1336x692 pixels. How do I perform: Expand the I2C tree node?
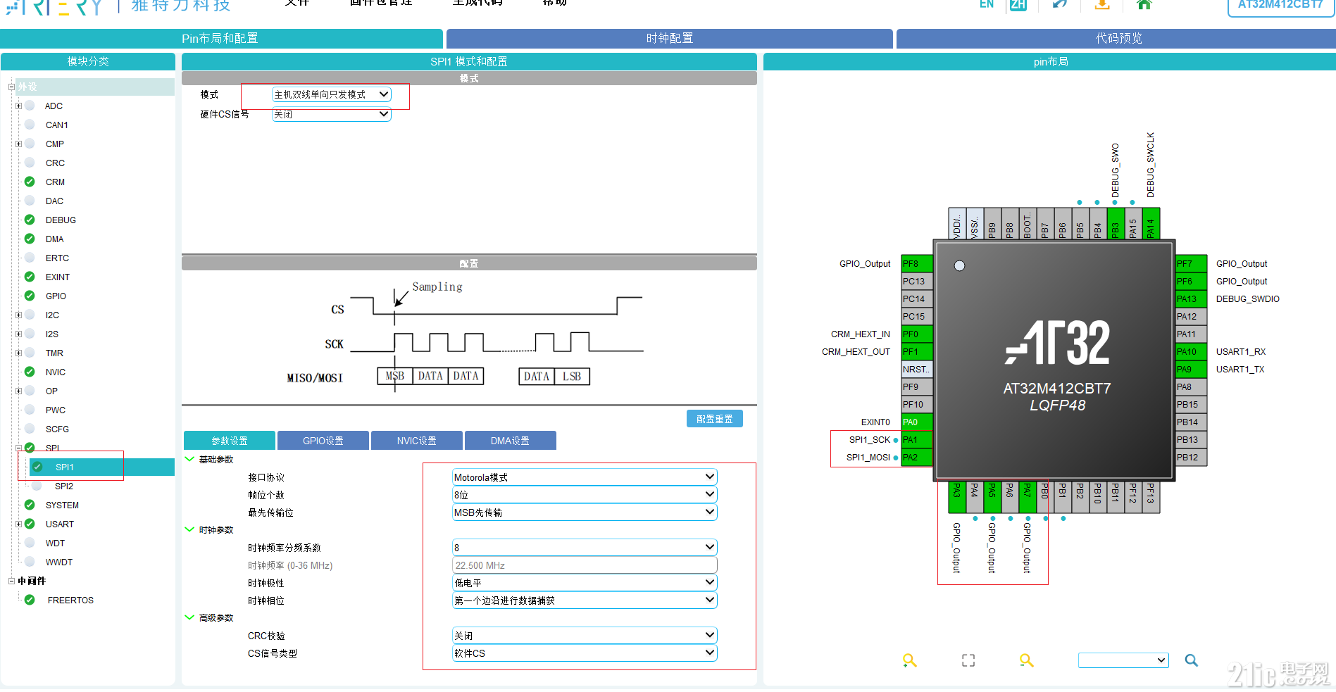tap(18, 315)
